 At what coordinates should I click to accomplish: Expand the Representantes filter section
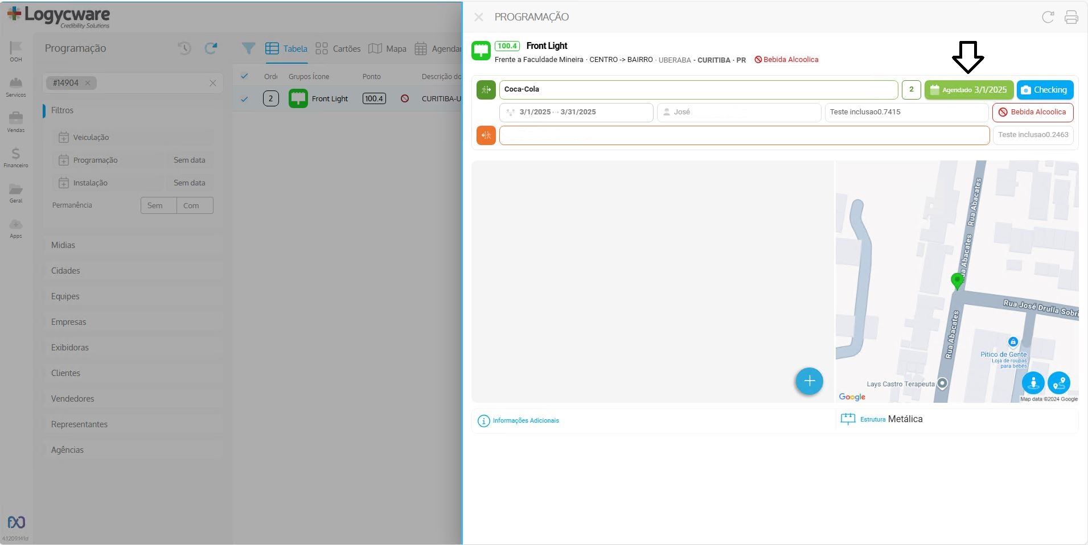coord(132,424)
